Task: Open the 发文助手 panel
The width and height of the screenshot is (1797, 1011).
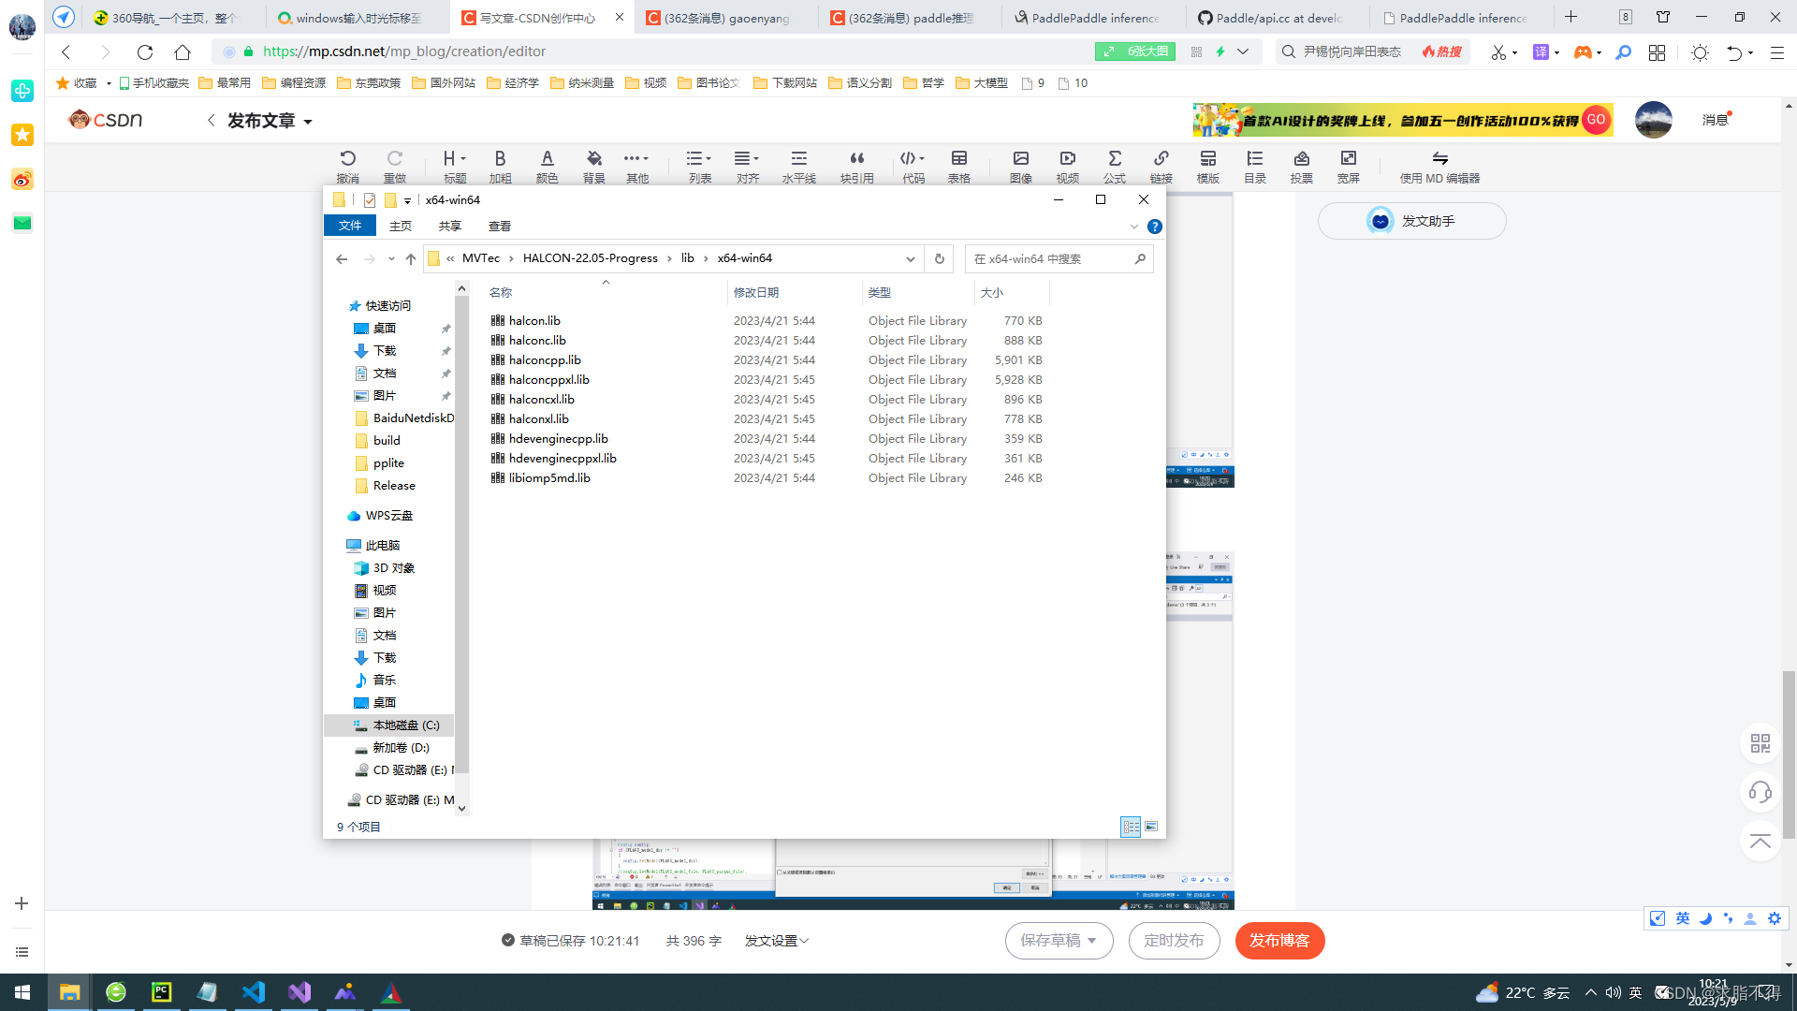Action: pos(1411,221)
